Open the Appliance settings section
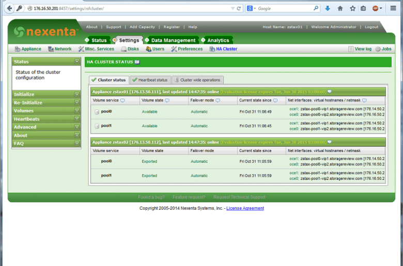Viewport: 403px width, 266px height. tap(28, 49)
